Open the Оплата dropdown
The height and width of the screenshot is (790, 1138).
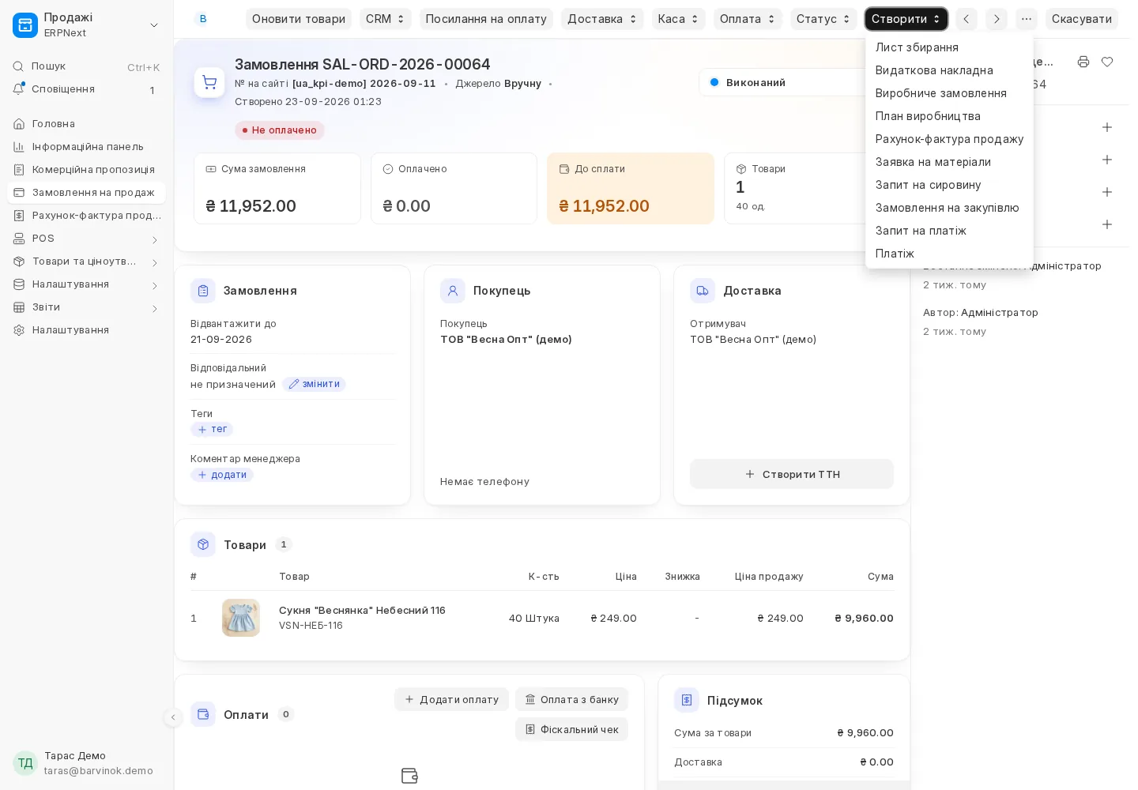[748, 19]
